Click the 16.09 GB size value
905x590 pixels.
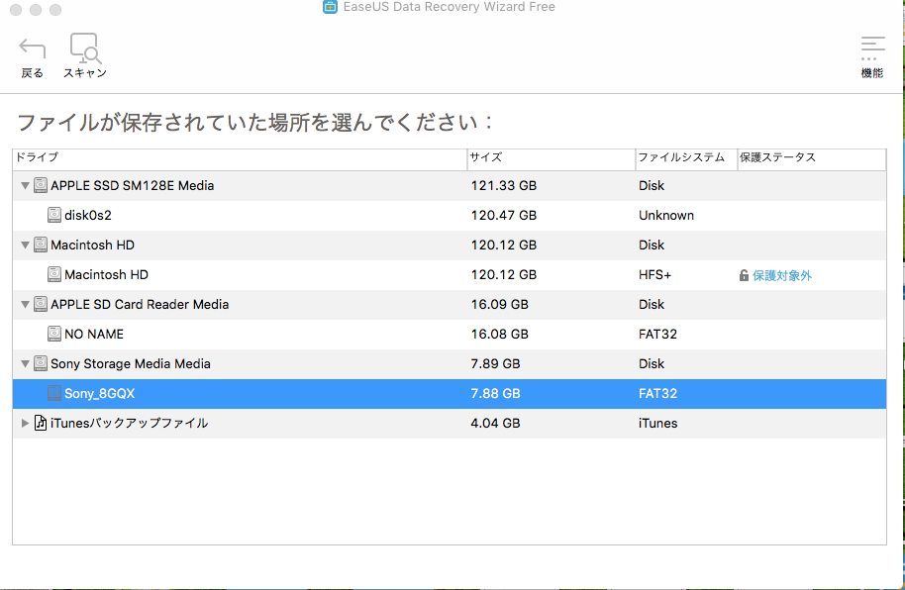click(500, 304)
